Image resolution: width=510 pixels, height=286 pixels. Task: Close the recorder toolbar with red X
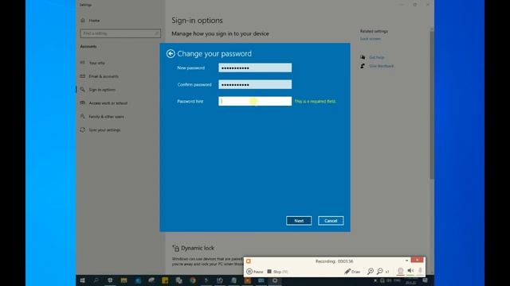pos(417,260)
